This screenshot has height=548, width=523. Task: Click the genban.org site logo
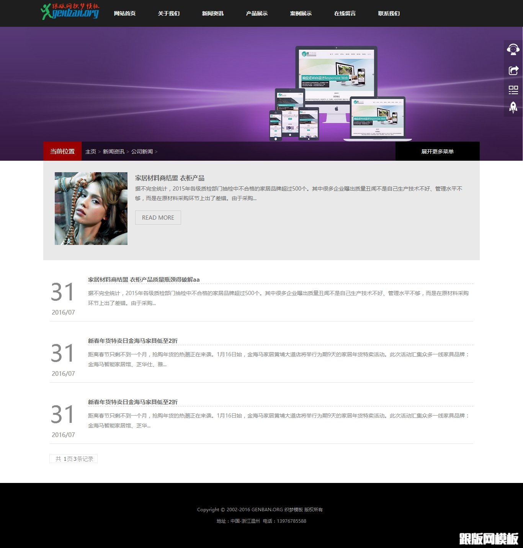pyautogui.click(x=70, y=12)
